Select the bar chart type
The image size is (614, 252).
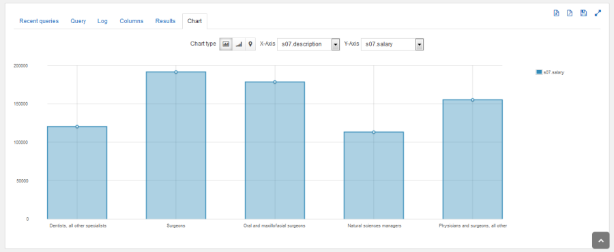226,44
